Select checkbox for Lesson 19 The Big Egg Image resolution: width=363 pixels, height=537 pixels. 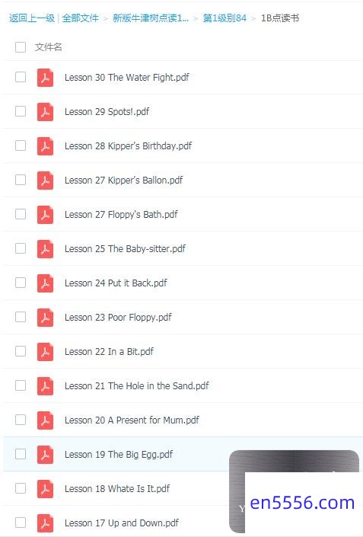coord(21,454)
